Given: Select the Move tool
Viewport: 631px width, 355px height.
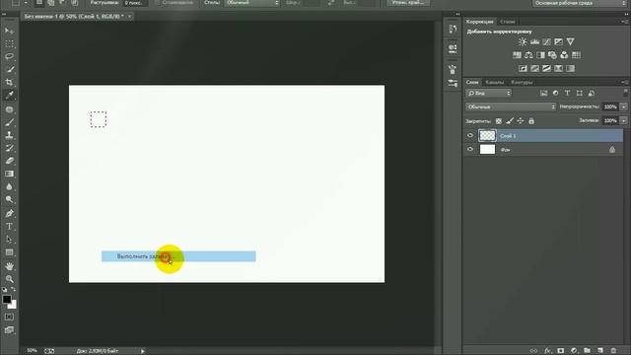Looking at the screenshot, I should point(9,31).
